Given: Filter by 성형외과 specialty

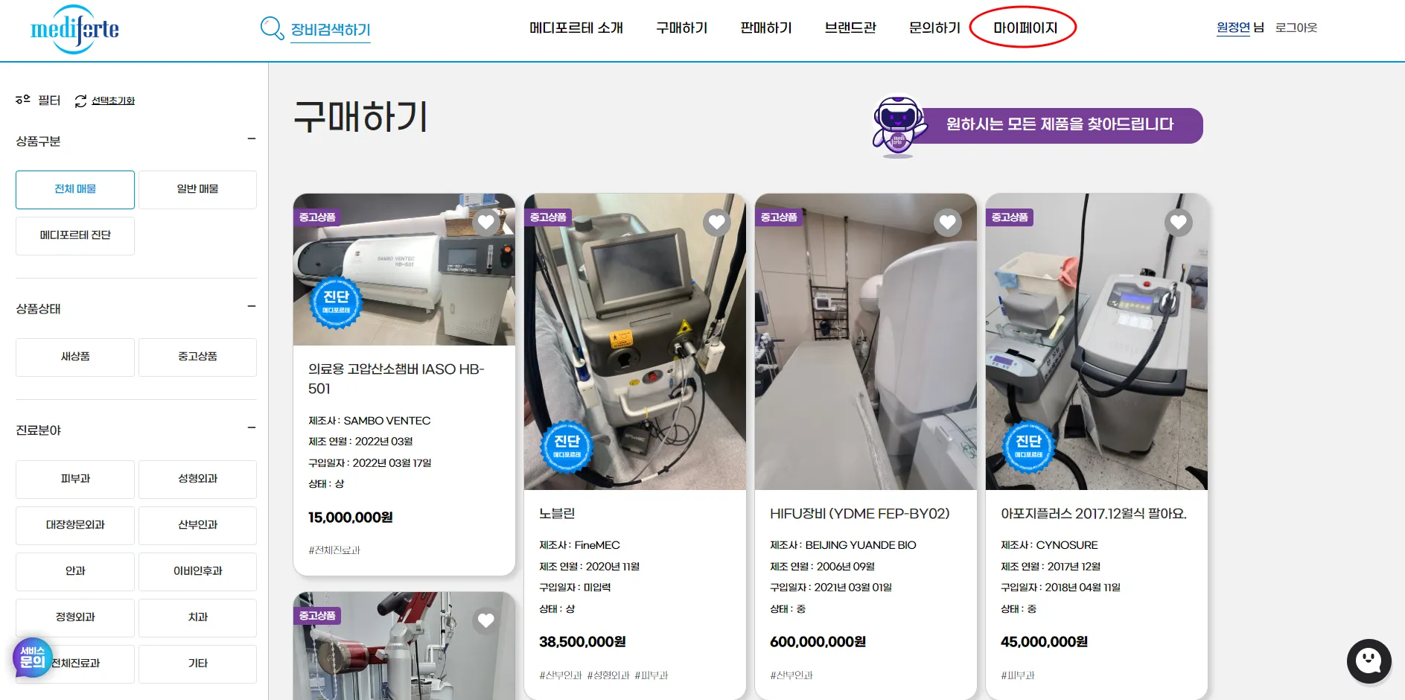Looking at the screenshot, I should pos(197,480).
